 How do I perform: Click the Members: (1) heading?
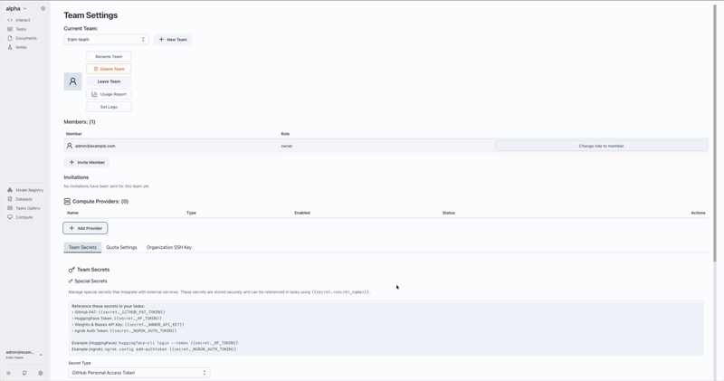pos(80,122)
